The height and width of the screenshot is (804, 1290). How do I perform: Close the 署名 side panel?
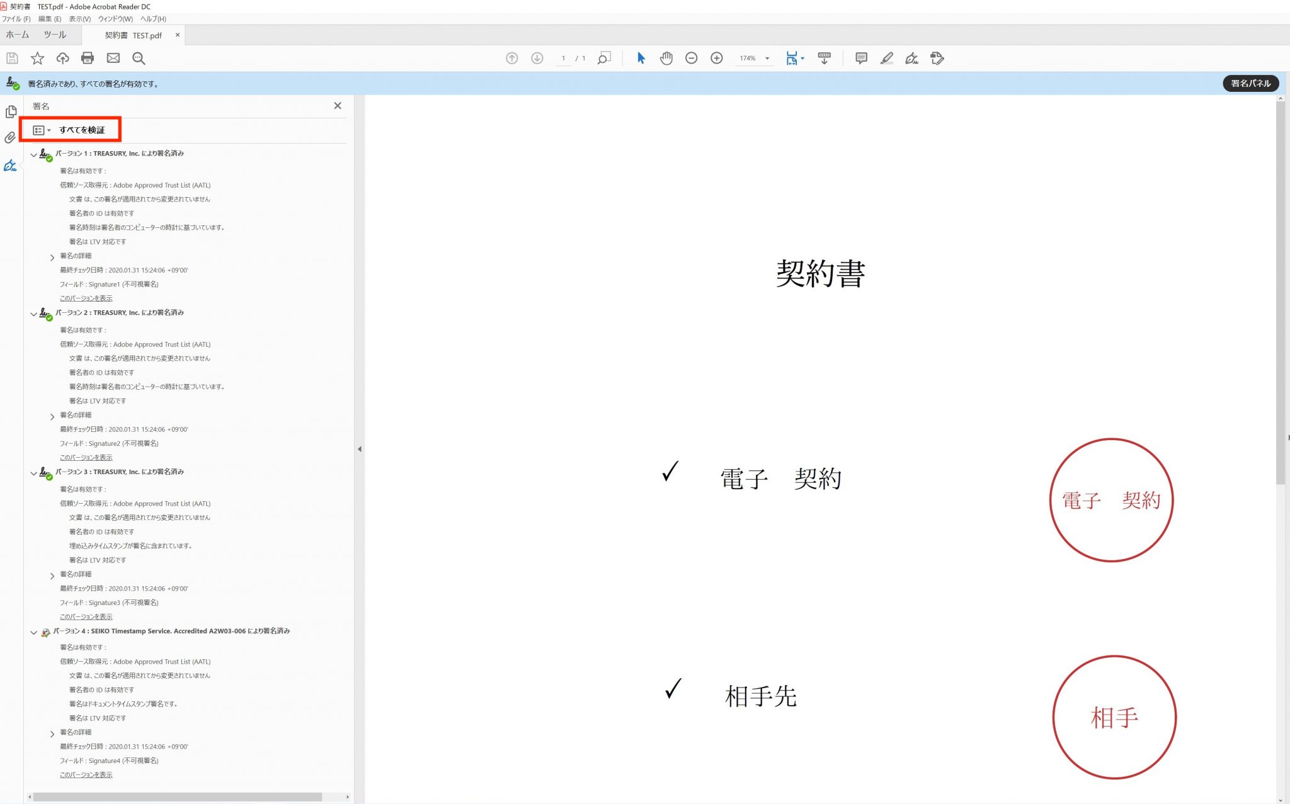pos(338,106)
